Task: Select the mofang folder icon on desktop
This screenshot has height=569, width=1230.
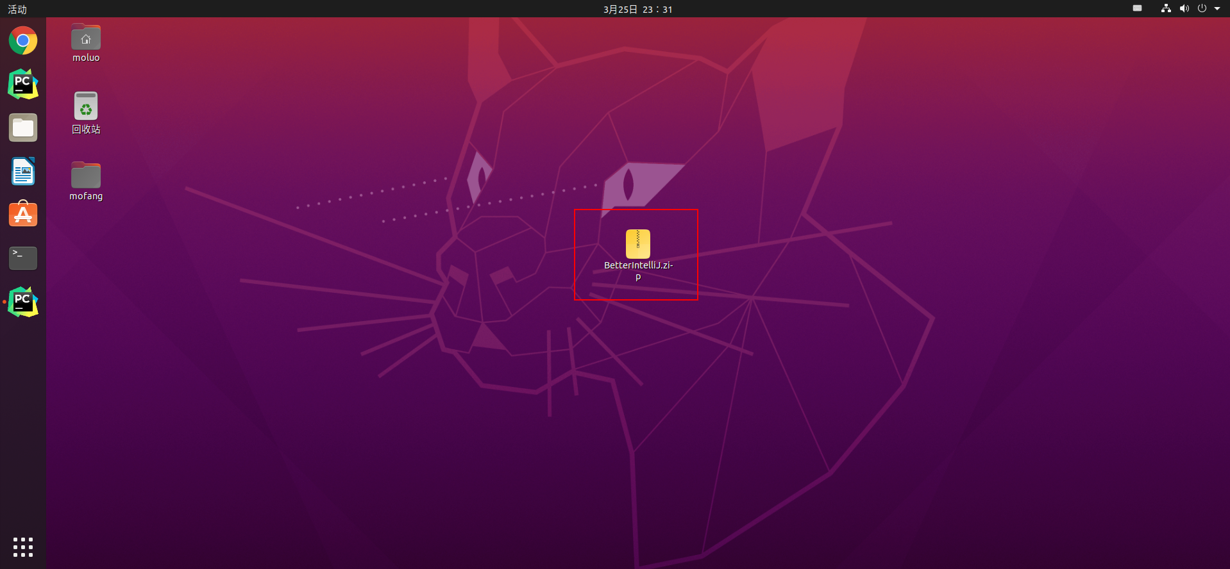Action: click(86, 175)
